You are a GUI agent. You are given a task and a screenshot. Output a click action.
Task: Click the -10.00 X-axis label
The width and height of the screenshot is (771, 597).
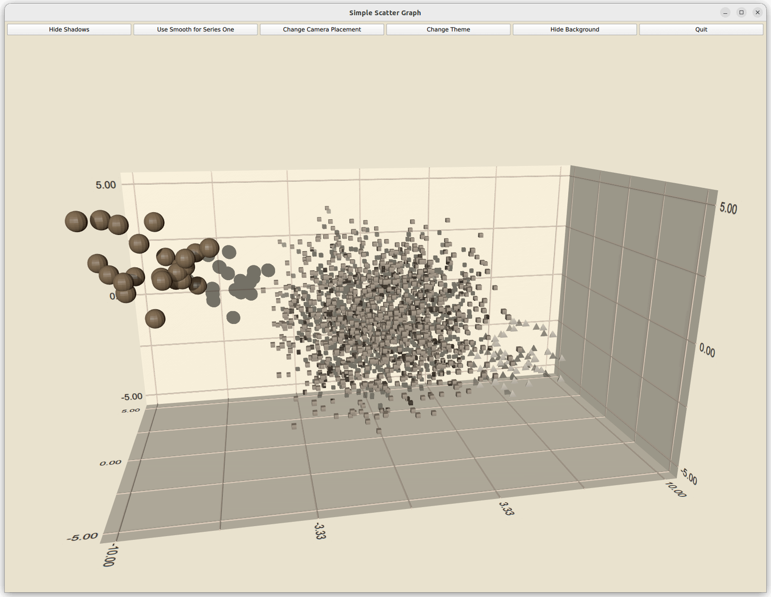pos(109,555)
